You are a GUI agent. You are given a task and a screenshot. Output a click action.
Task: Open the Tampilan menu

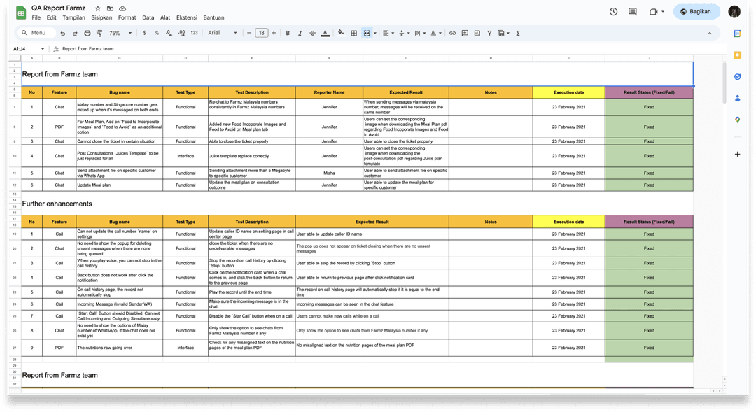pyautogui.click(x=73, y=17)
